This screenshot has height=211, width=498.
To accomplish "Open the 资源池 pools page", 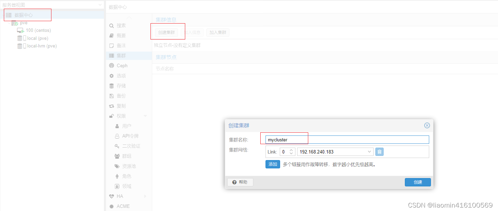I will [129, 166].
